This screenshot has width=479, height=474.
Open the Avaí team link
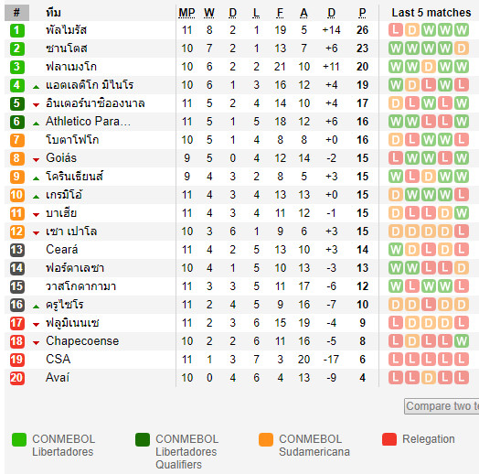pyautogui.click(x=58, y=378)
